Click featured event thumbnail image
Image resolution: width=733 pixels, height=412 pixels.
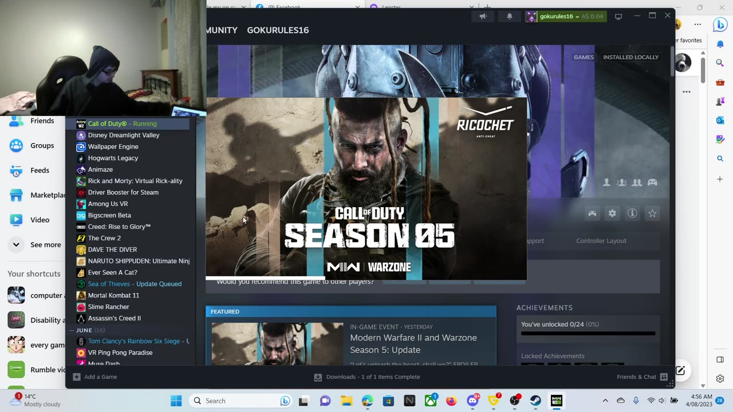click(x=277, y=344)
